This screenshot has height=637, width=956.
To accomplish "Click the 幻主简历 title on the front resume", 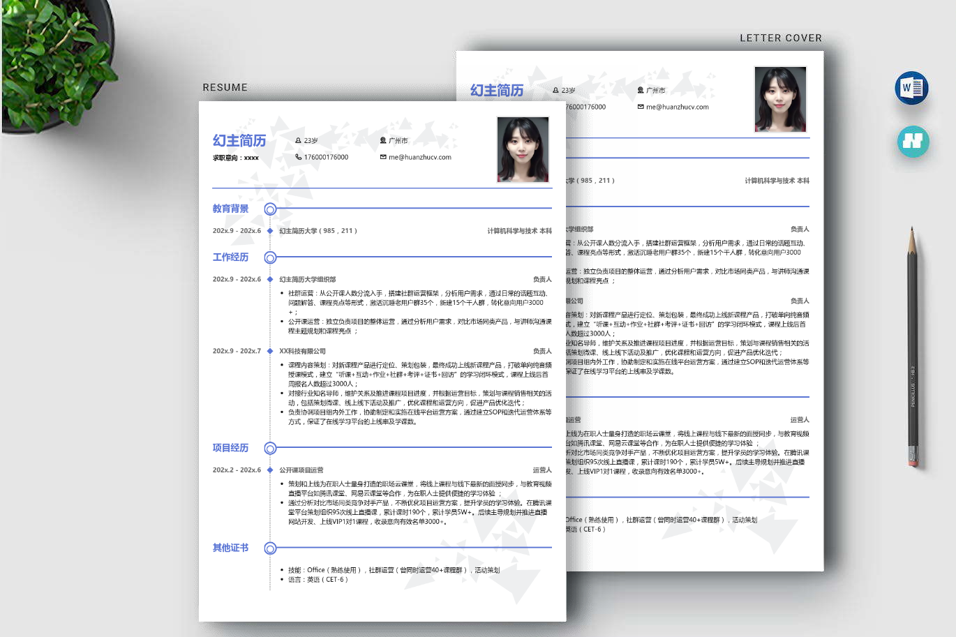I will [239, 140].
